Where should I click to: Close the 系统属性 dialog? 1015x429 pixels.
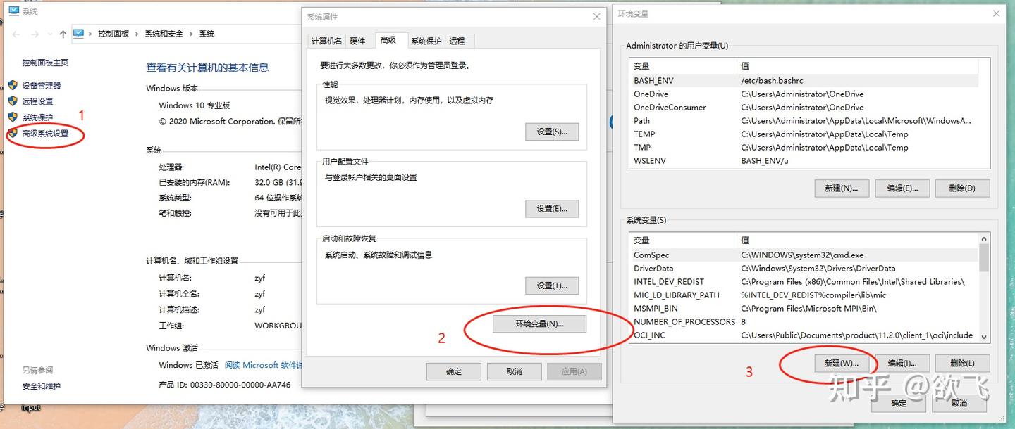597,17
